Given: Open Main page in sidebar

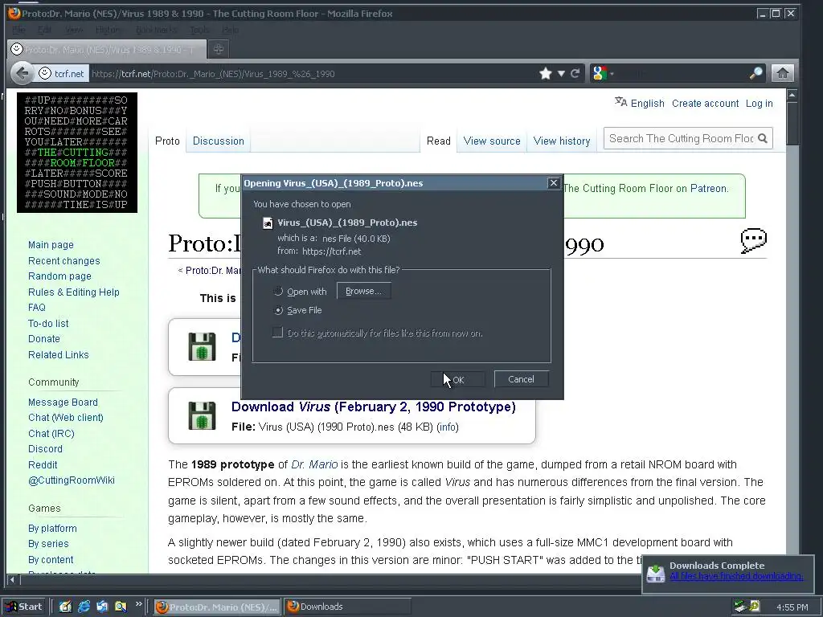Looking at the screenshot, I should (x=51, y=245).
